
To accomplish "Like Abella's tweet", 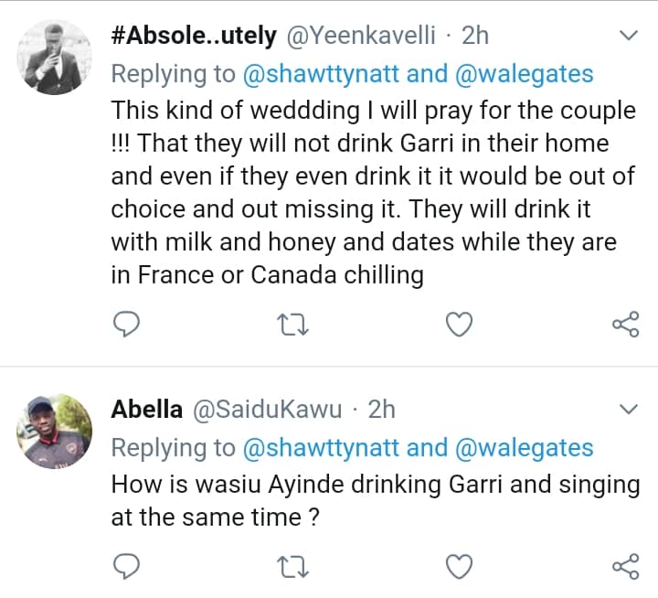I will 459,568.
